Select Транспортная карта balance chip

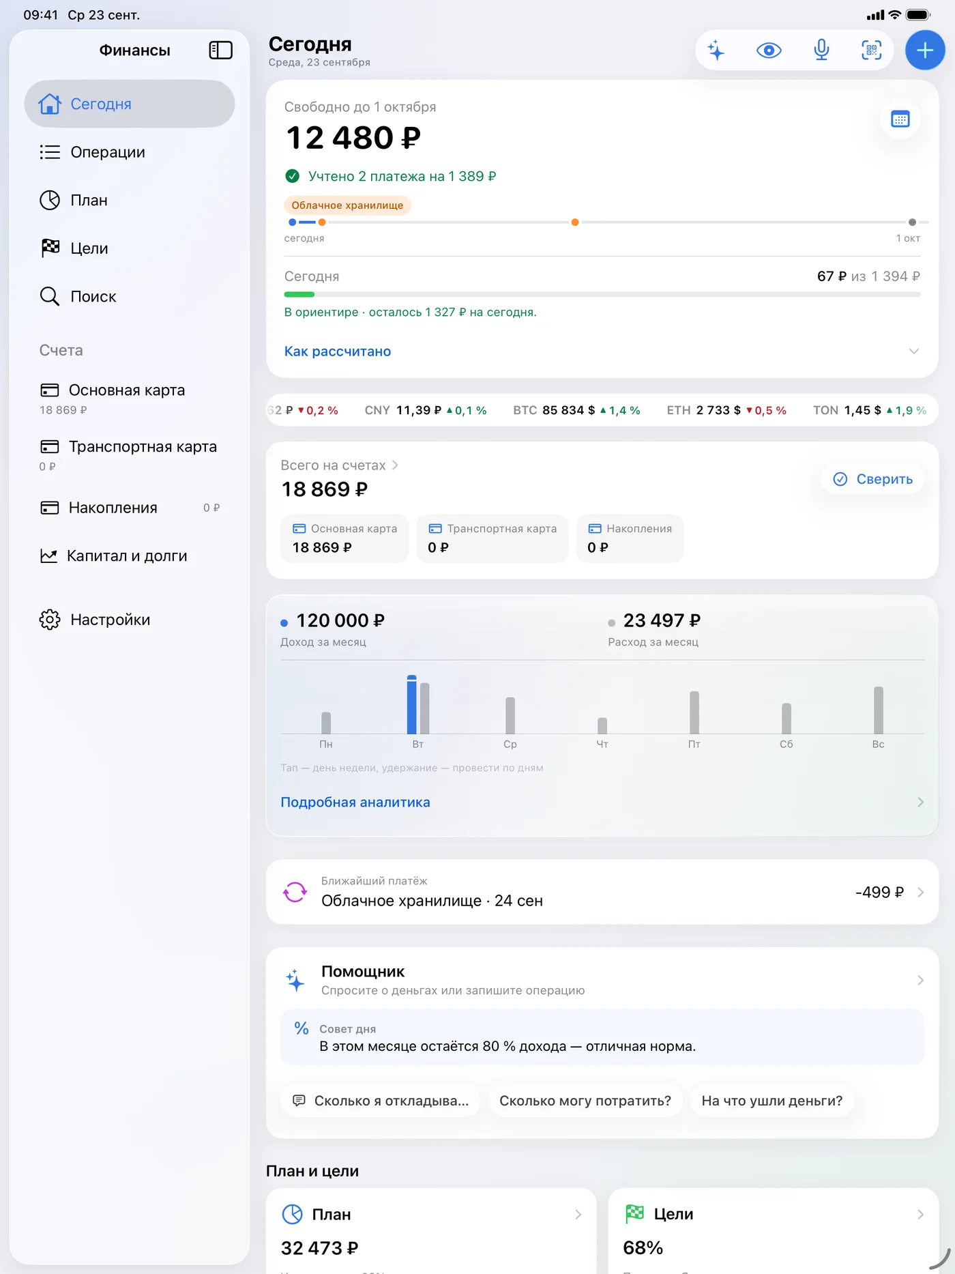pos(492,538)
